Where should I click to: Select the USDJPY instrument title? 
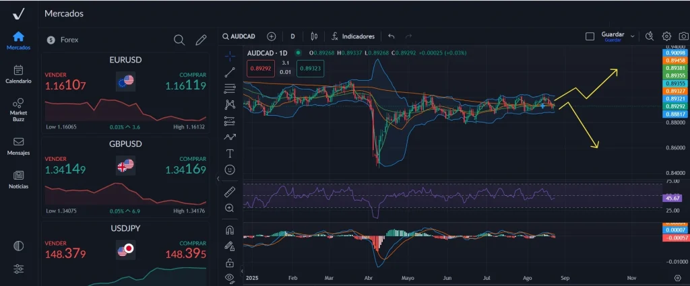[125, 228]
